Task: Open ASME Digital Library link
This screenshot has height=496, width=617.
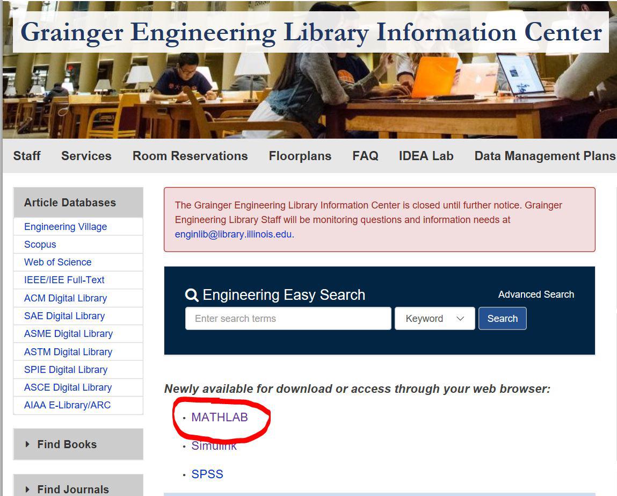Action: pos(69,333)
